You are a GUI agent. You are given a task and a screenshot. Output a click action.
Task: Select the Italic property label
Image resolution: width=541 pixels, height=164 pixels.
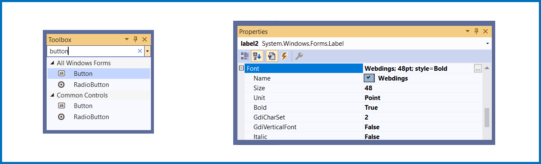260,136
